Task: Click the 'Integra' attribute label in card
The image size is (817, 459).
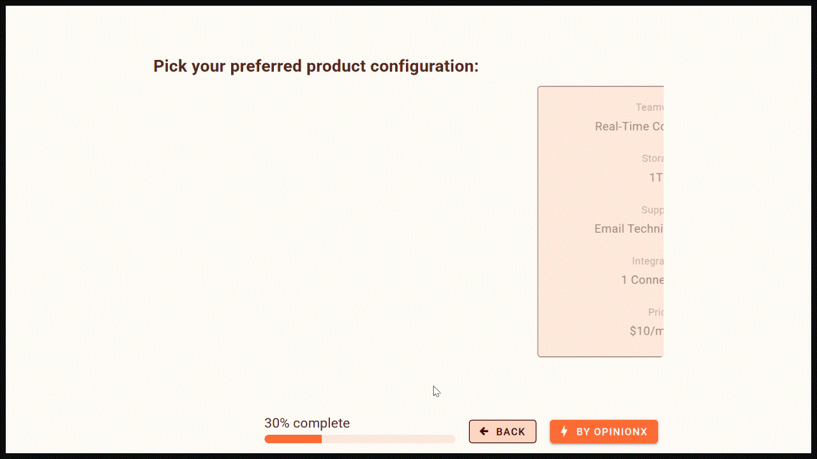Action: click(x=648, y=261)
